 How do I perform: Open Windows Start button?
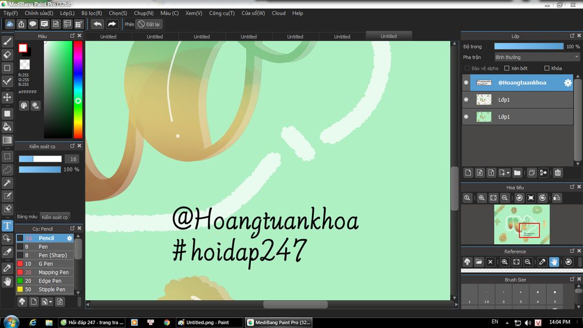pyautogui.click(x=11, y=322)
